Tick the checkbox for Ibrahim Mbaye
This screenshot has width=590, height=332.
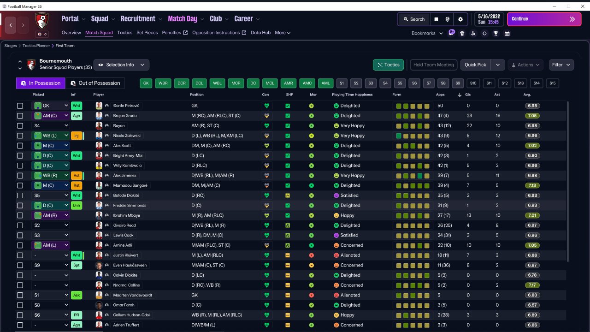click(20, 215)
